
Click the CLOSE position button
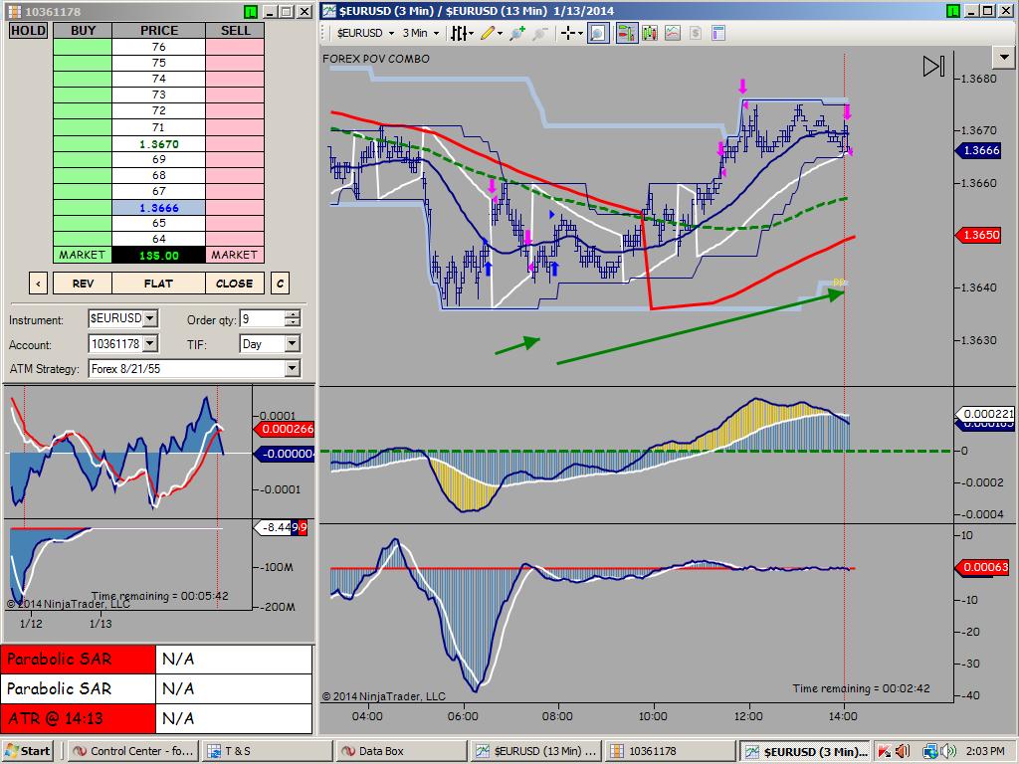click(x=235, y=284)
